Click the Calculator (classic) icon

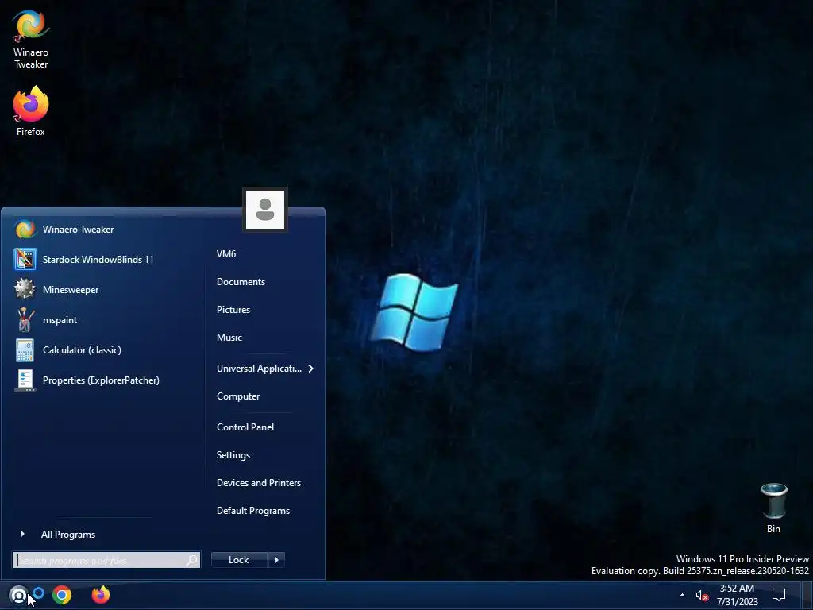coord(25,350)
